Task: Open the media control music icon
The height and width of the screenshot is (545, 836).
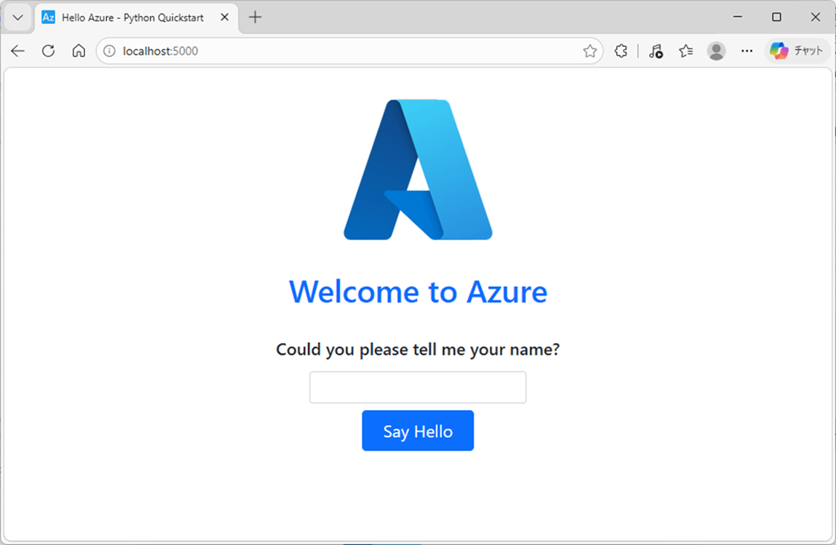Action: pyautogui.click(x=655, y=51)
